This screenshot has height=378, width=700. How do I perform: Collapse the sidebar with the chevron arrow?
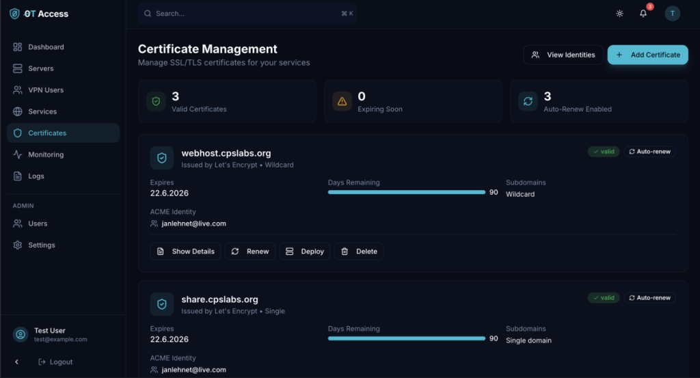(17, 362)
